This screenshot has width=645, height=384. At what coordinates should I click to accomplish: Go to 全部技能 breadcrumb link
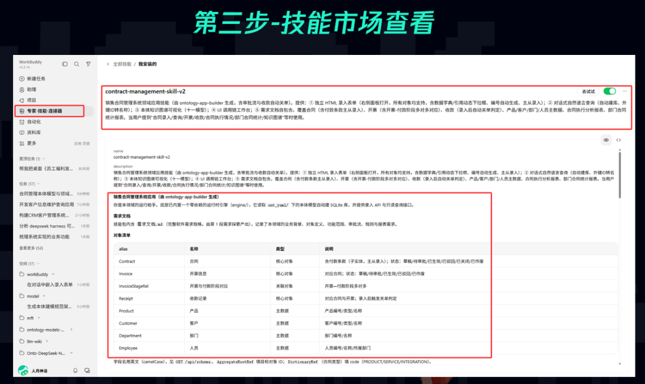[122, 64]
